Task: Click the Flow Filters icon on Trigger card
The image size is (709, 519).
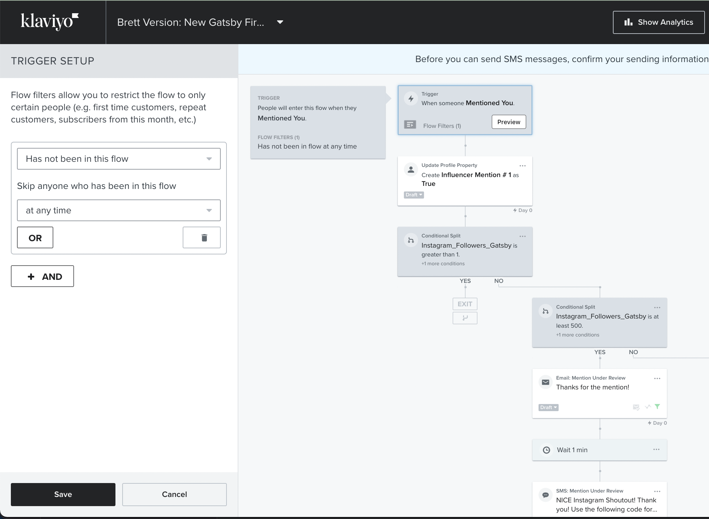Action: [x=410, y=125]
